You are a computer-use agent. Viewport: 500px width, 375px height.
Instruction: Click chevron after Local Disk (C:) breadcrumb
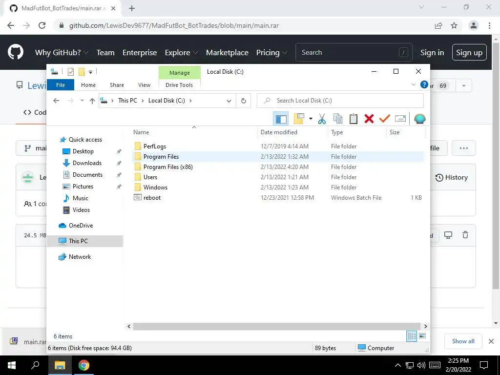(x=191, y=101)
